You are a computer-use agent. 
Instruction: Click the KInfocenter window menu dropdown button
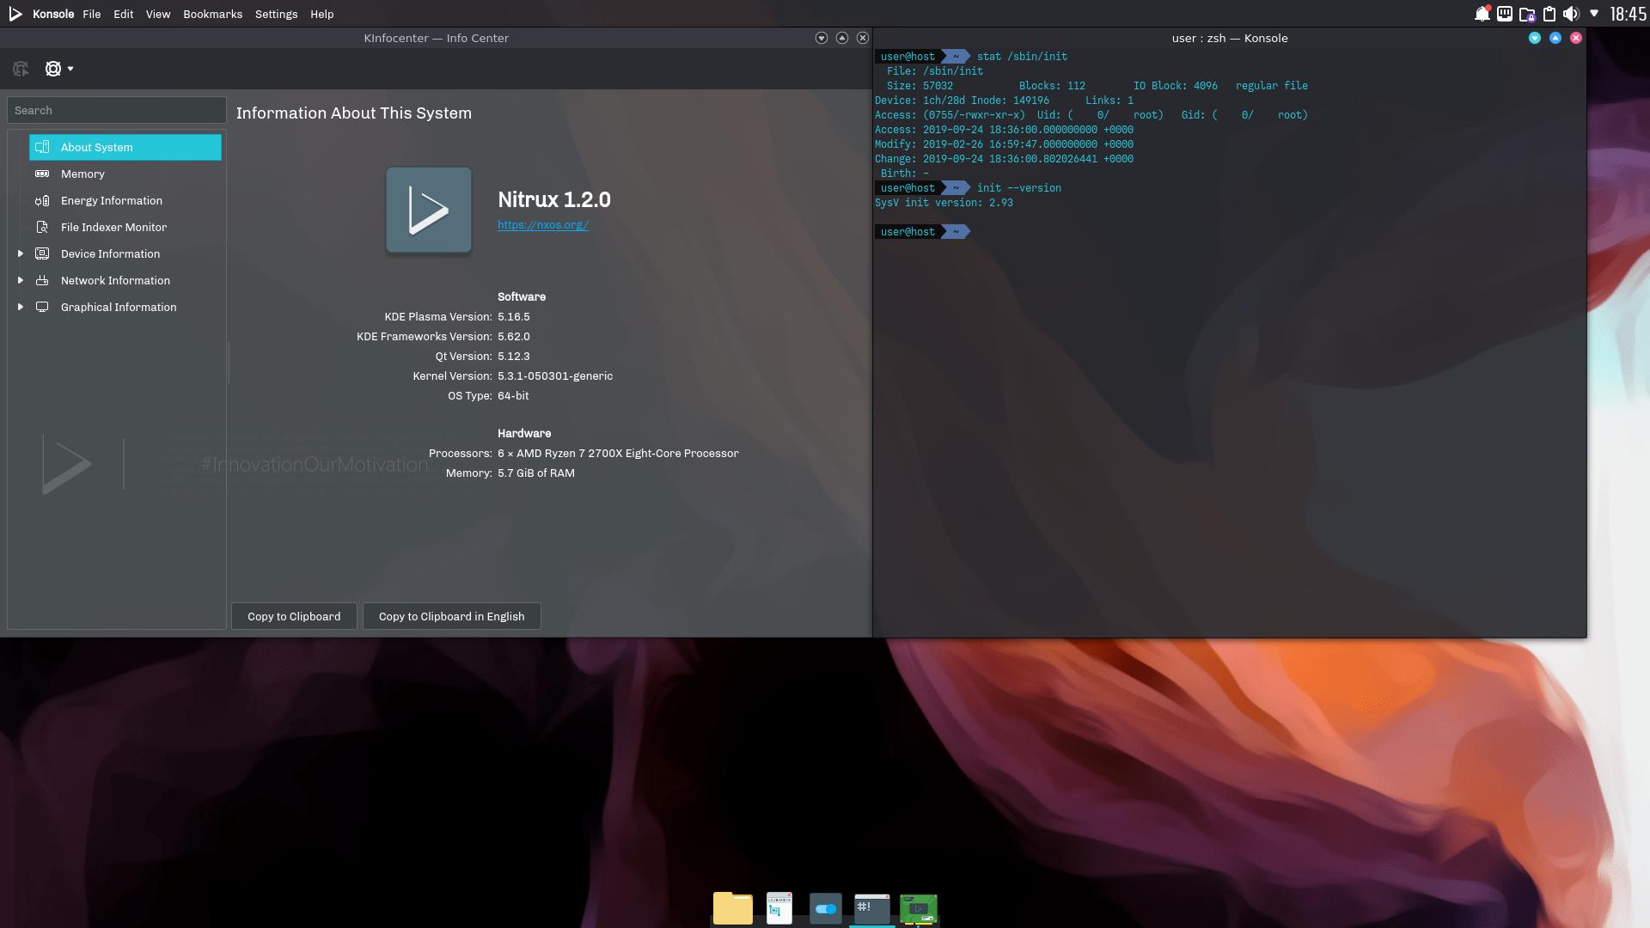point(822,38)
